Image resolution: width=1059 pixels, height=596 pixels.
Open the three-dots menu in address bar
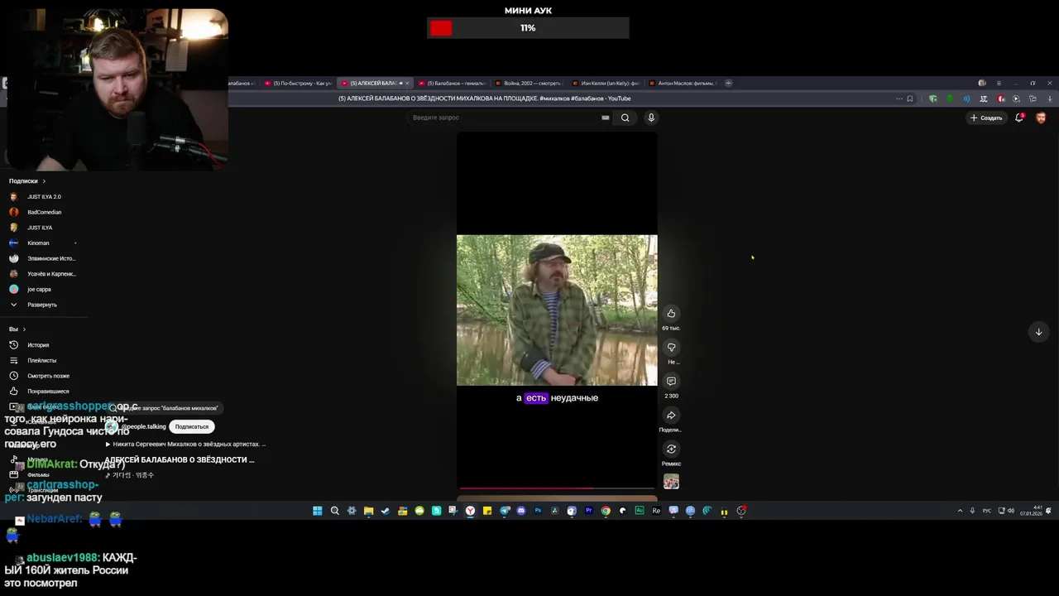898,99
